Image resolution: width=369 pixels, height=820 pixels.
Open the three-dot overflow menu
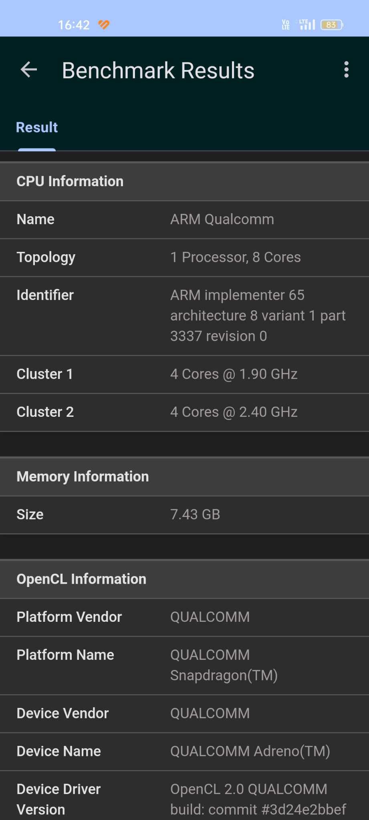[x=346, y=70]
